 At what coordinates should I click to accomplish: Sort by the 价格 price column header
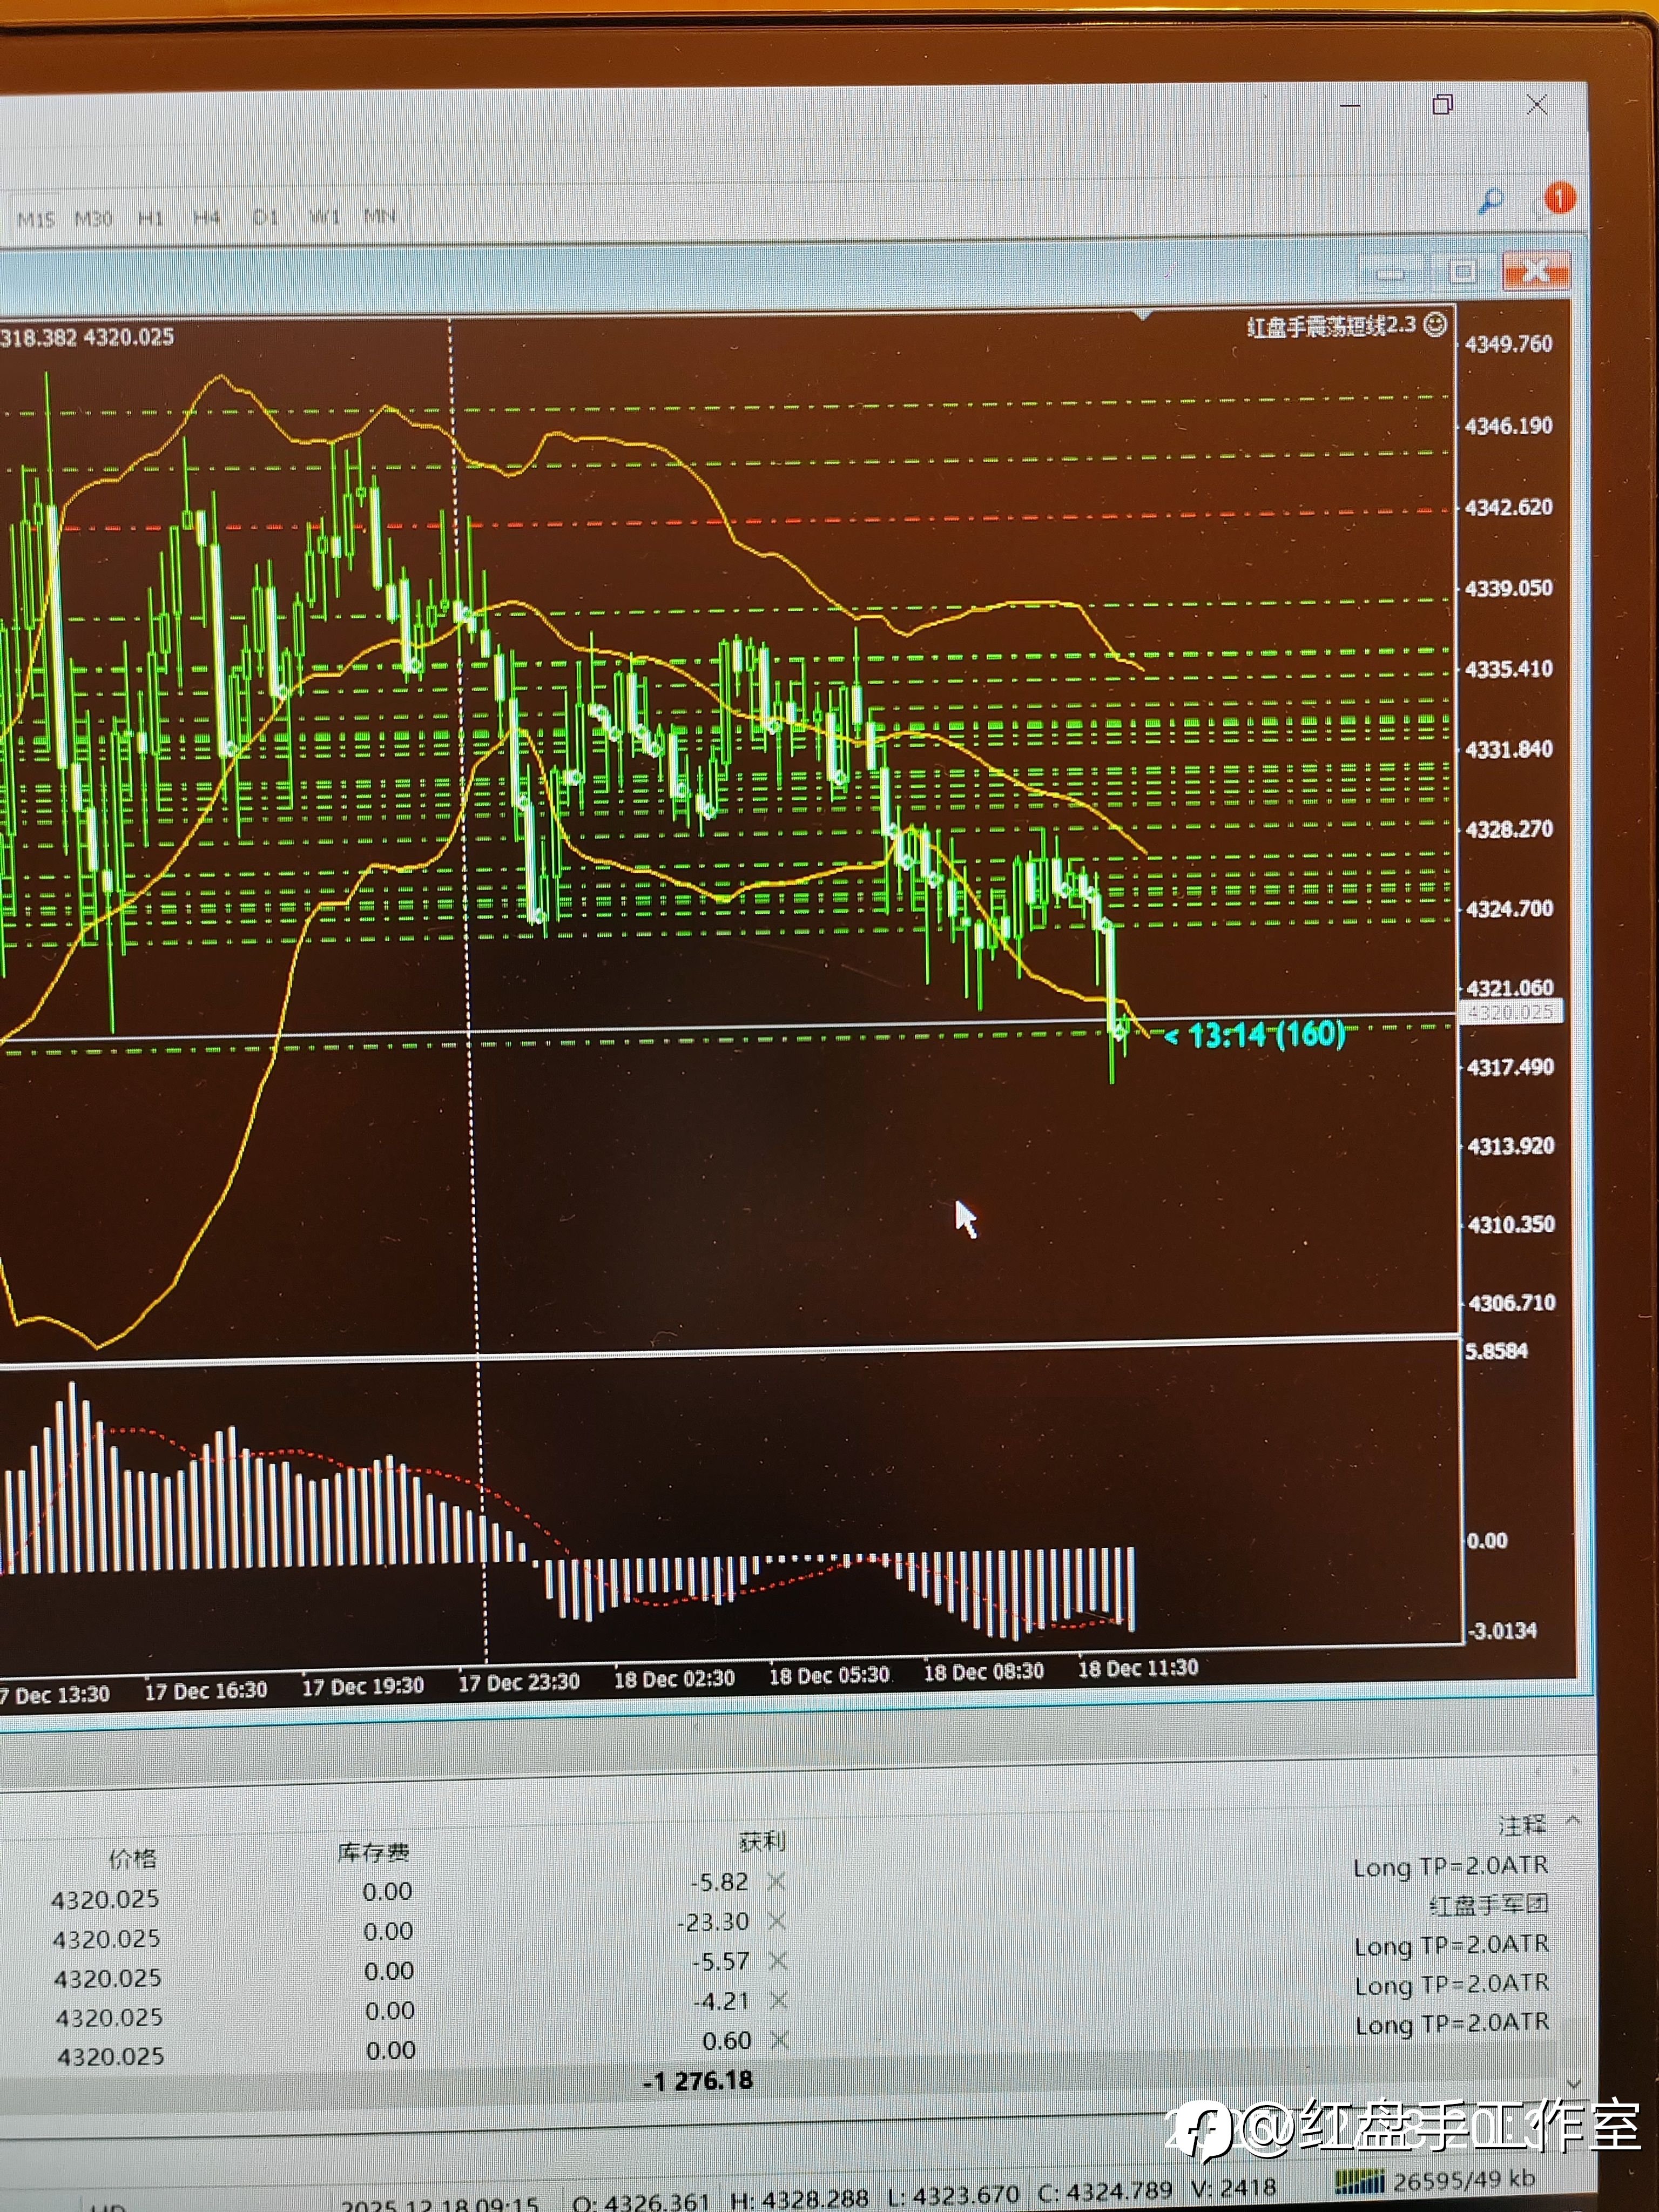[x=132, y=1858]
